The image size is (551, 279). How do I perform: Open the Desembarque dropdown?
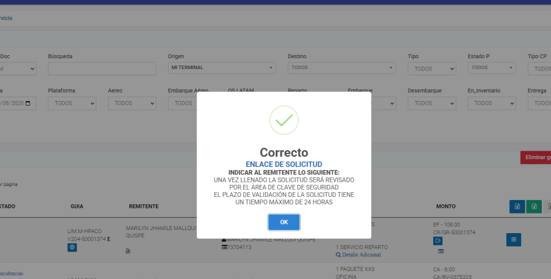pyautogui.click(x=431, y=103)
